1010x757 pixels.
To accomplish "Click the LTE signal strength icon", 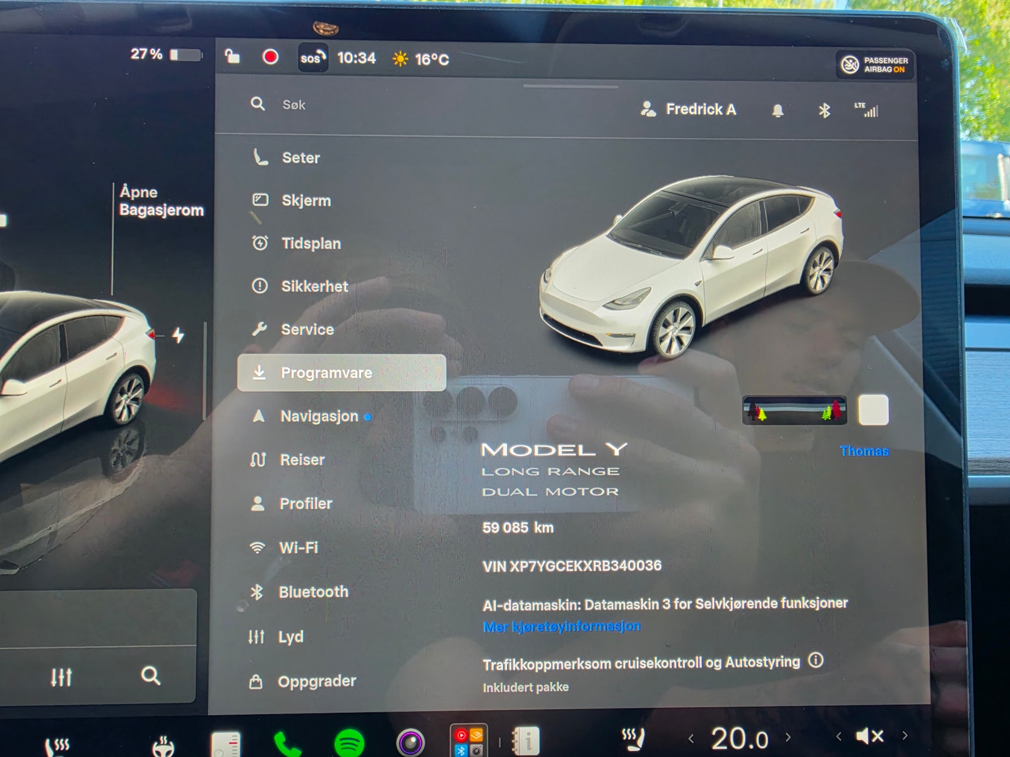I will (x=867, y=110).
